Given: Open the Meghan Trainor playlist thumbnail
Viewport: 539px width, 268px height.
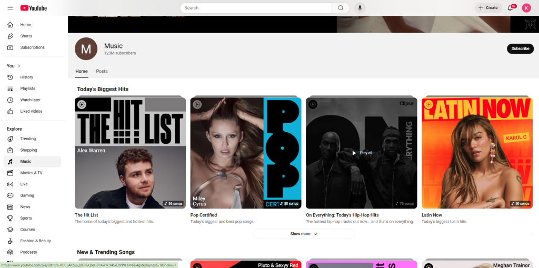Looking at the screenshot, I should pos(477,264).
